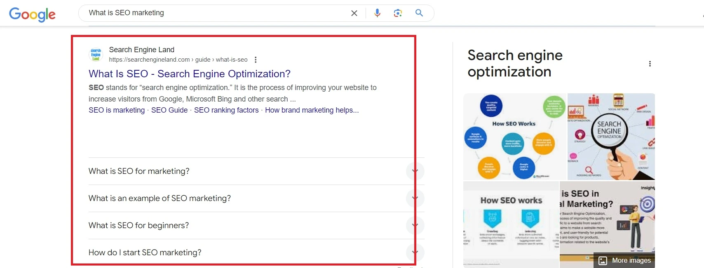
Task: Expand 'What is SEO for marketing?' question
Action: 415,171
